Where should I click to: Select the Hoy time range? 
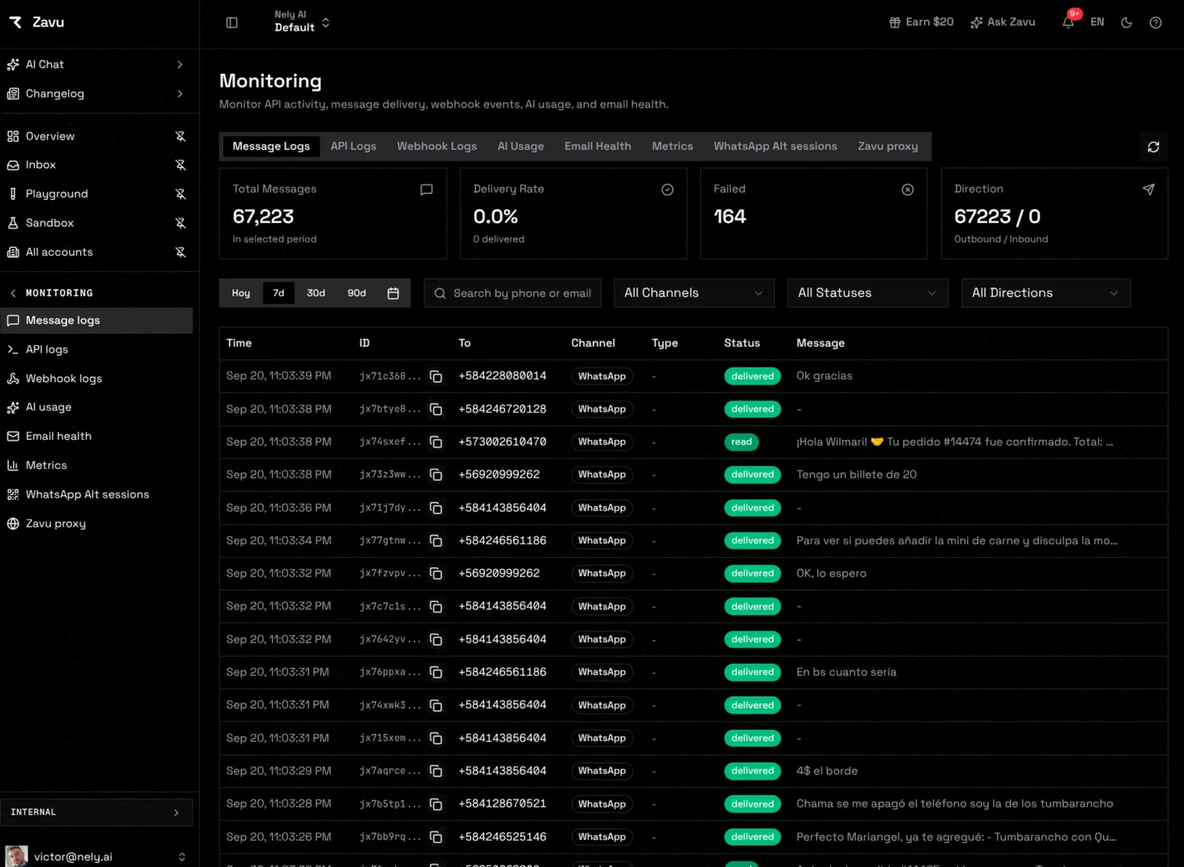(x=241, y=293)
